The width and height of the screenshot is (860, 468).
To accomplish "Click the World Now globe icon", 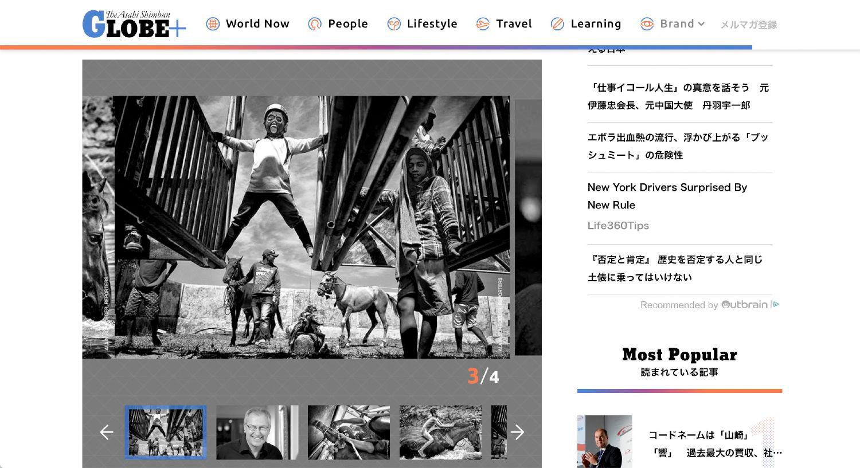I will point(213,24).
